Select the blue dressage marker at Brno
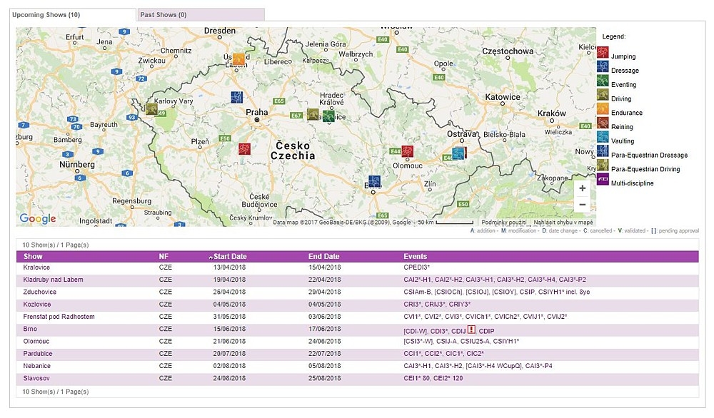This screenshot has height=418, width=714. pos(374,181)
